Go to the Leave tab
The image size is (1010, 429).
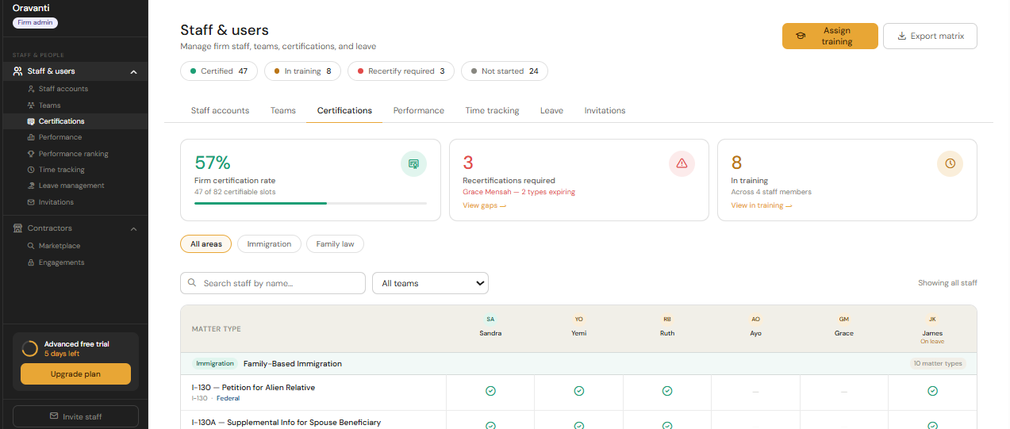click(x=551, y=110)
